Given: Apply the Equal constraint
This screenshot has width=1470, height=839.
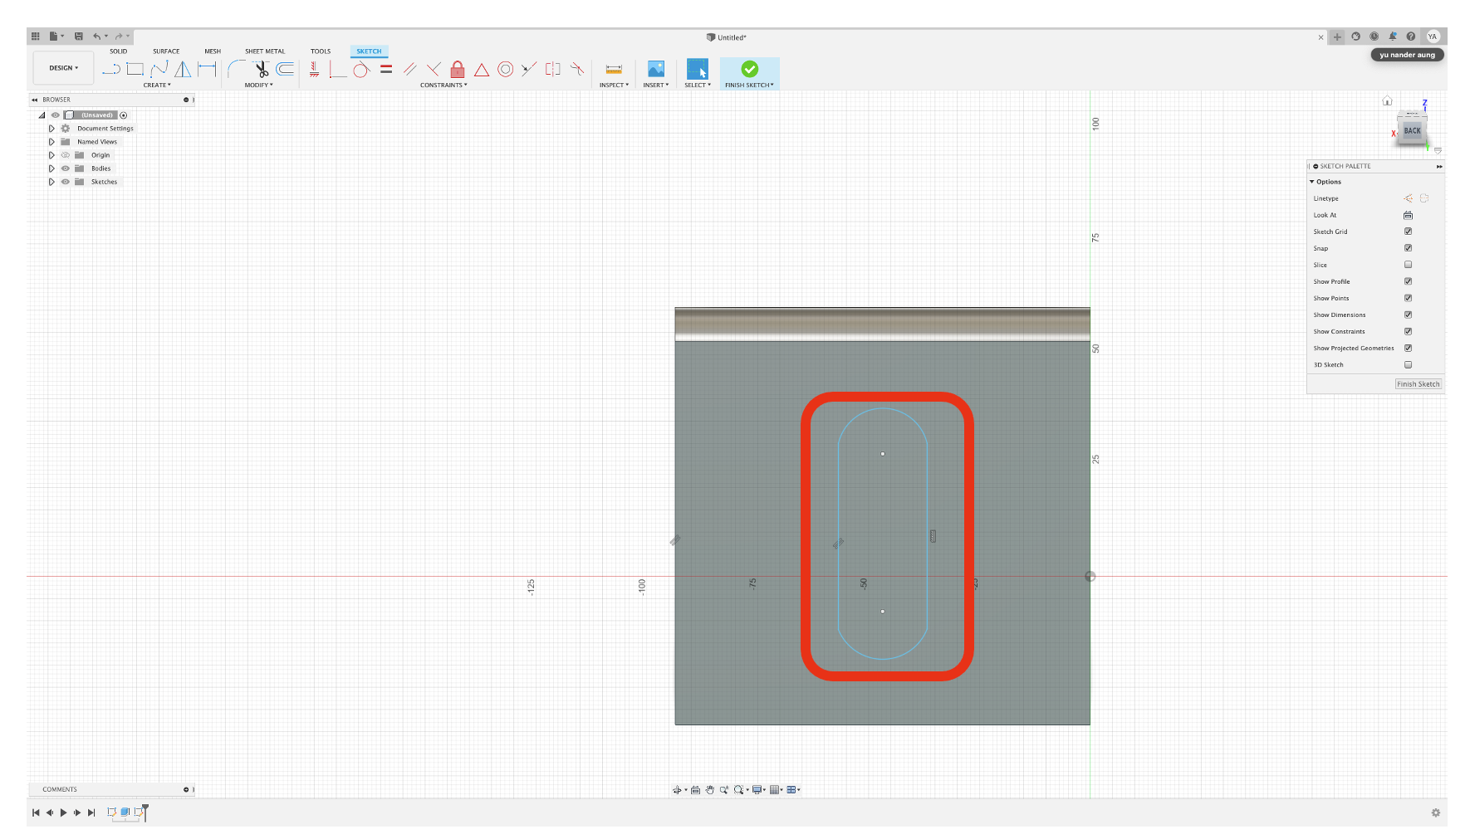Looking at the screenshot, I should (x=386, y=69).
